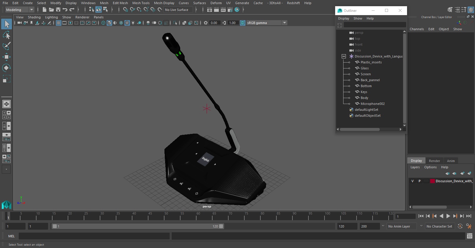The image size is (475, 248).
Task: Open the Outliner Display menu
Action: 343,18
